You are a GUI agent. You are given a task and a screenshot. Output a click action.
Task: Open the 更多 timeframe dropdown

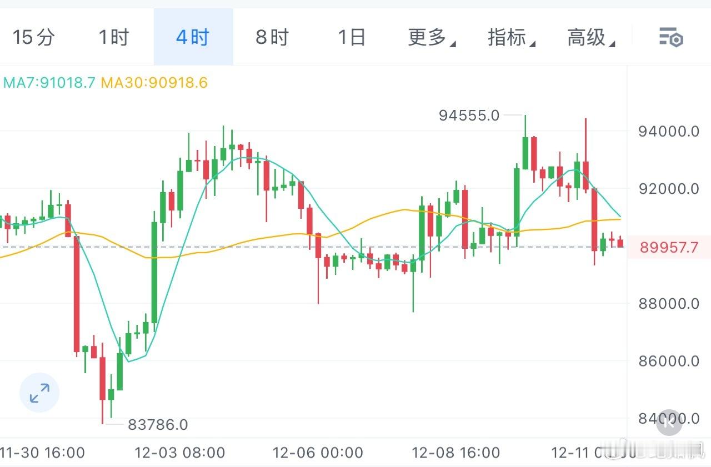pos(430,37)
